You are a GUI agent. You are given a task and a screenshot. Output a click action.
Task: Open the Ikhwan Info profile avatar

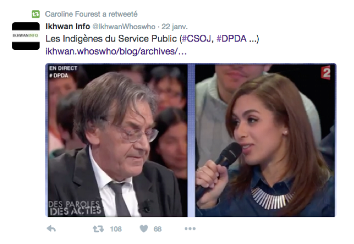[26, 36]
